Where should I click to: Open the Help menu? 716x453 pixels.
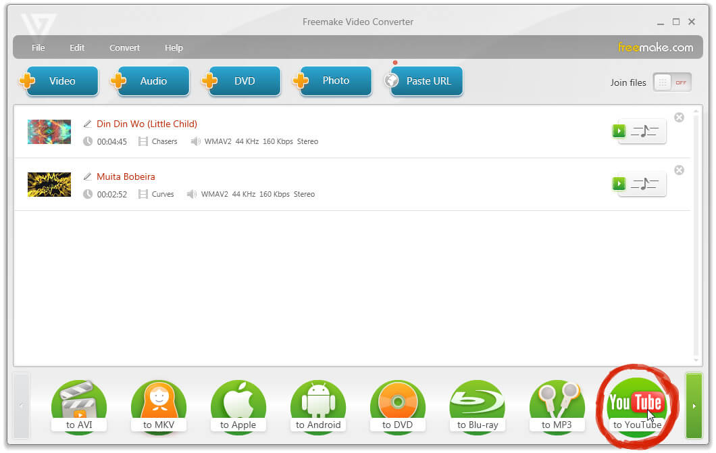174,47
